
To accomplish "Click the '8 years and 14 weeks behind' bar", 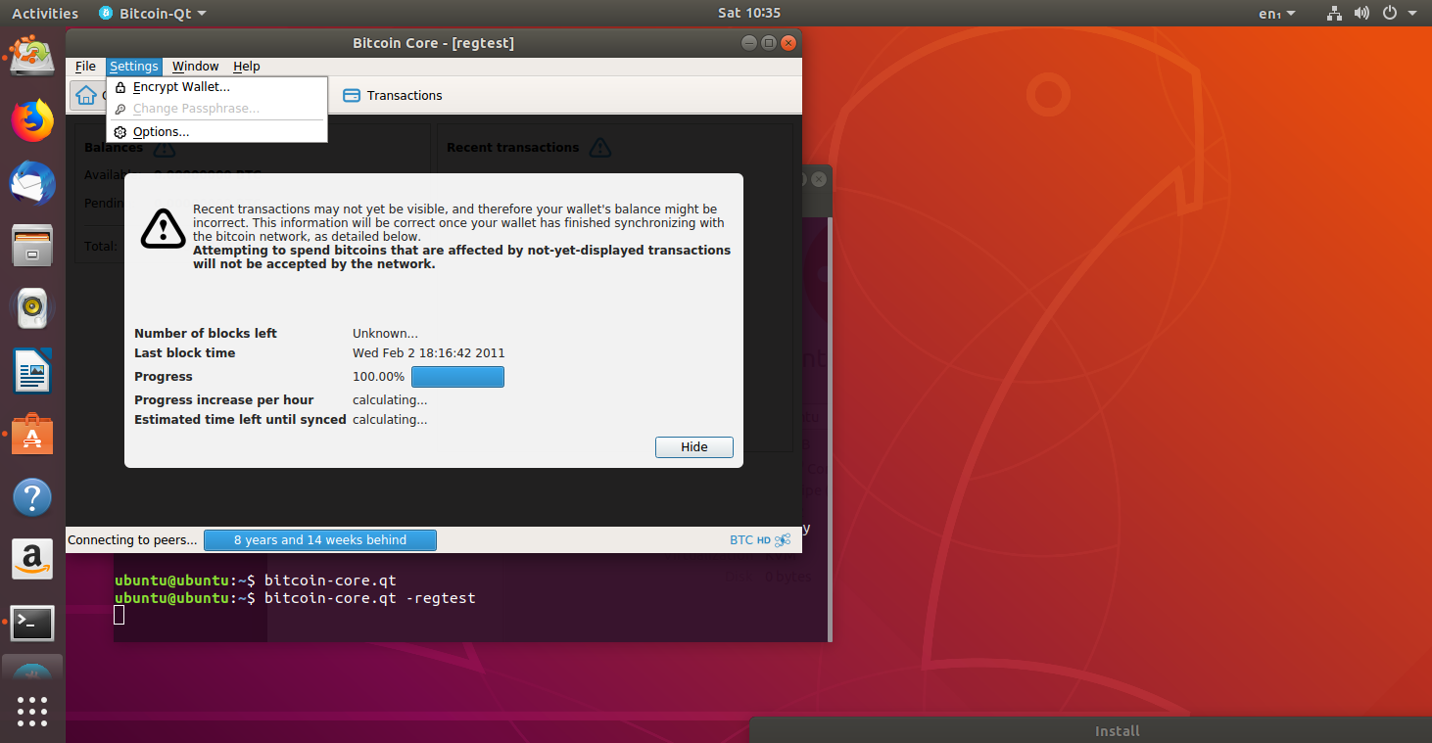I will 320,540.
